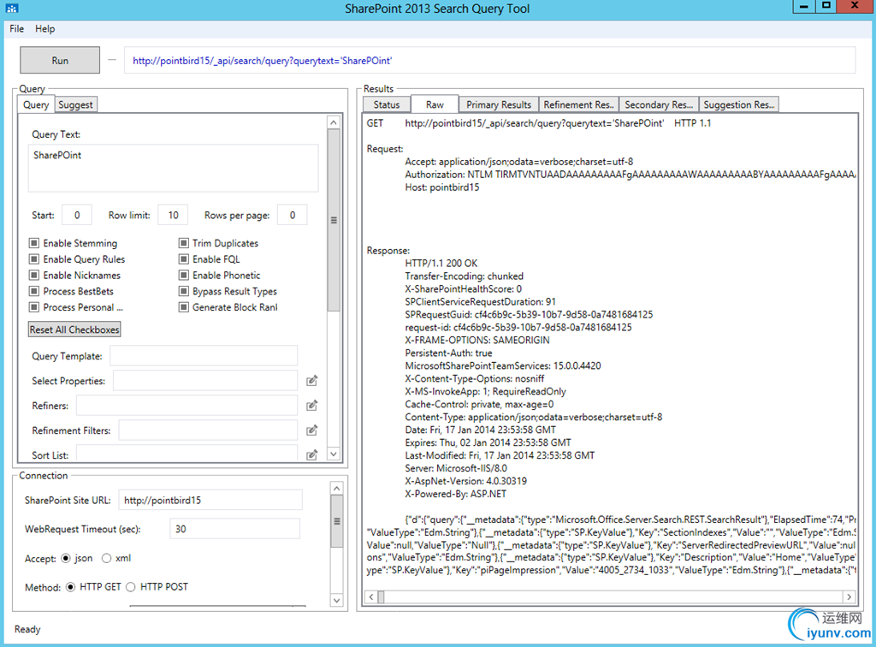
Task: Open the Suggest tab
Action: click(x=76, y=104)
